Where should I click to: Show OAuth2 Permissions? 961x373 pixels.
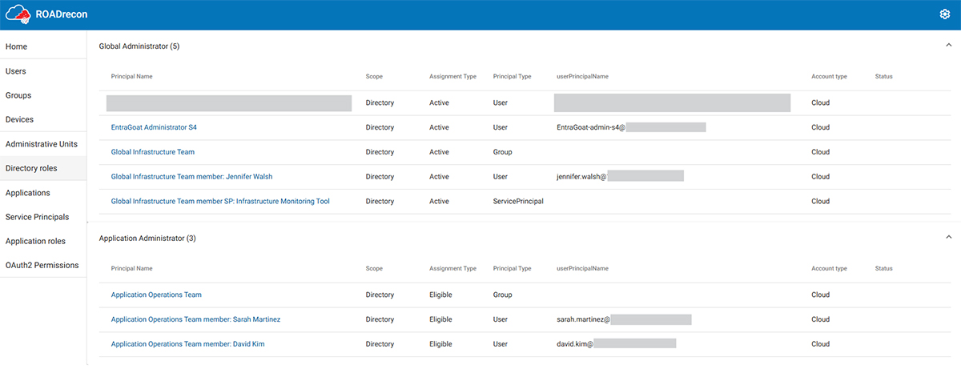tap(42, 265)
